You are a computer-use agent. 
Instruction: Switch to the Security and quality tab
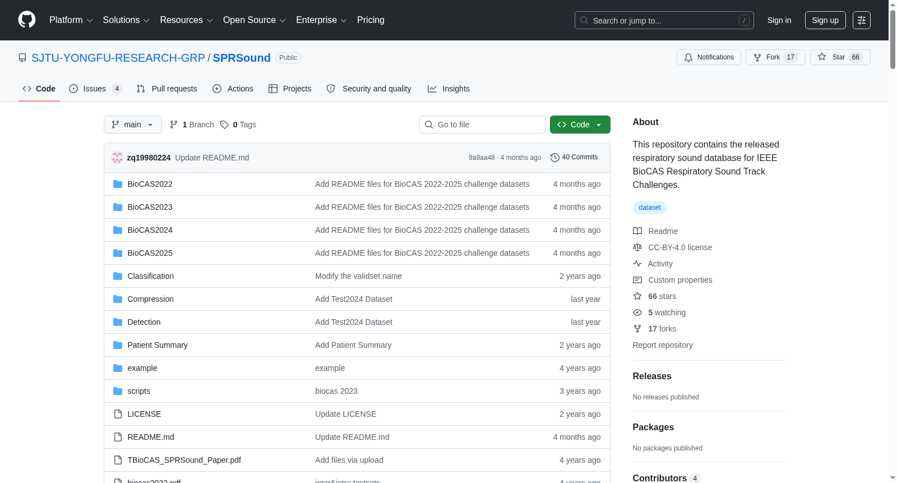tap(369, 89)
